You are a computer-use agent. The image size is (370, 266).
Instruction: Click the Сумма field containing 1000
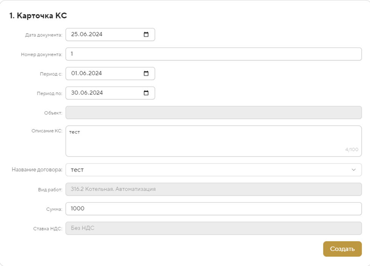tap(214, 209)
